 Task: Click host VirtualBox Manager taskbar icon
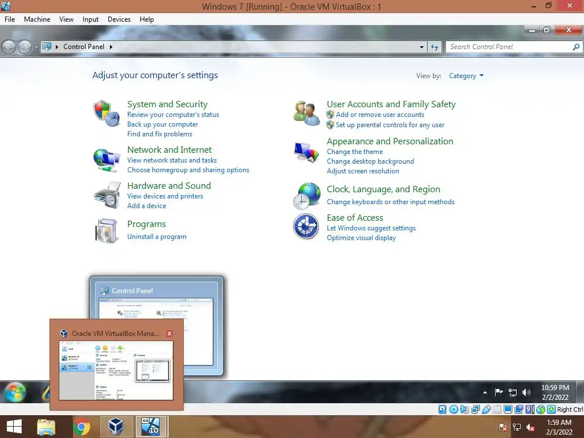point(116,427)
